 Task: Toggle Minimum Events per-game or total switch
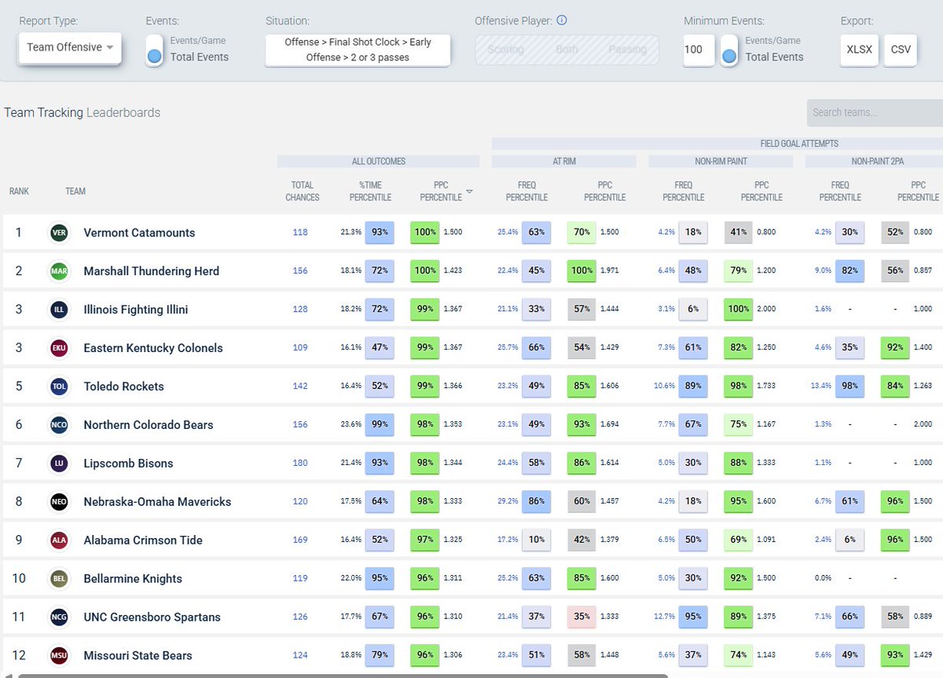[x=729, y=50]
